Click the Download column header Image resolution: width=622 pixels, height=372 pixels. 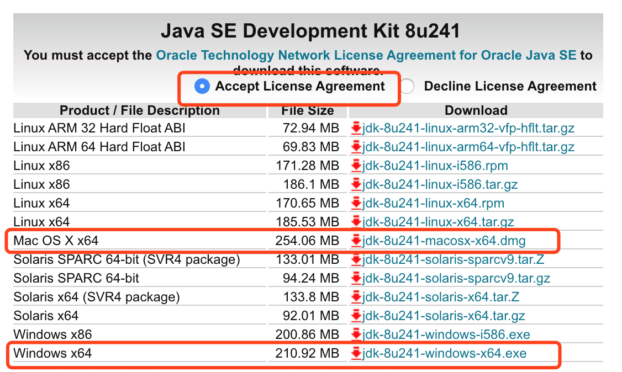pos(476,110)
